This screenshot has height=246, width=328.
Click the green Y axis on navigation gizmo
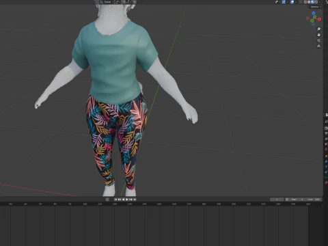tap(315, 16)
